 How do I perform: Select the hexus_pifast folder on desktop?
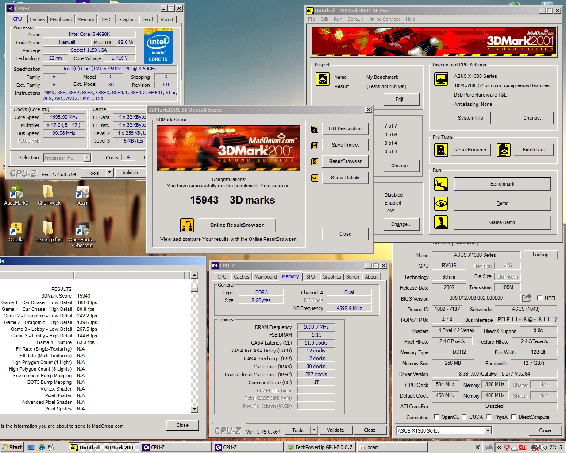(x=49, y=232)
